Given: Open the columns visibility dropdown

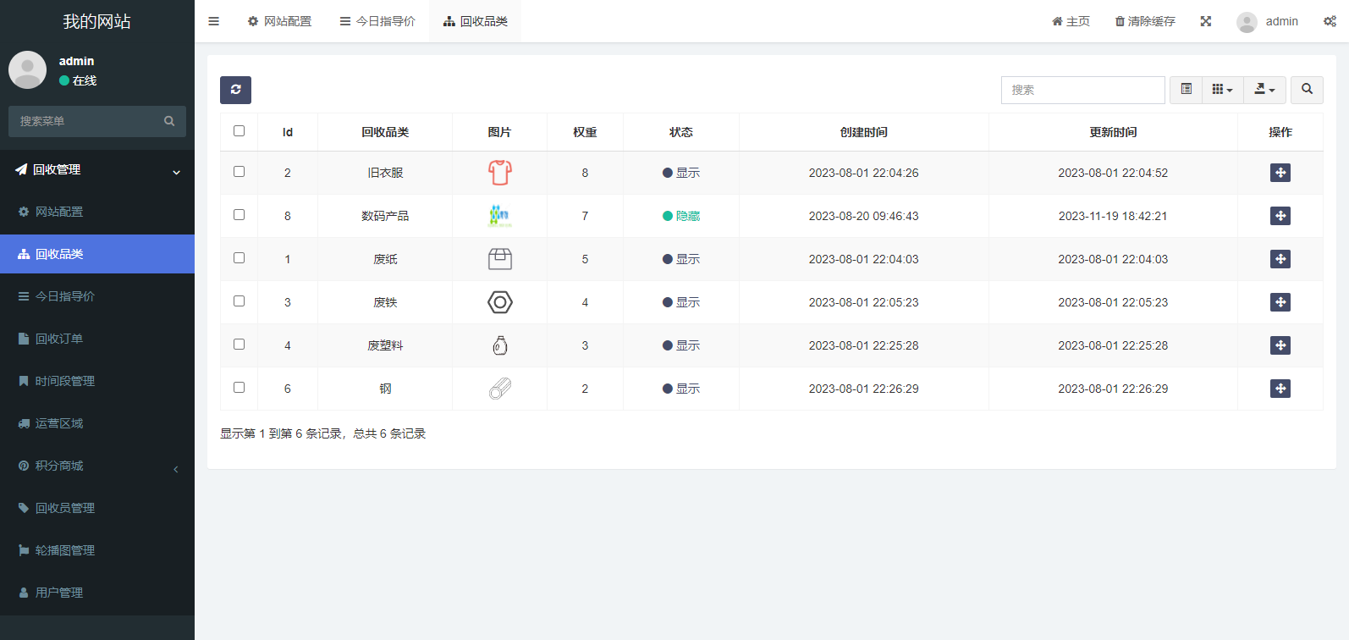Looking at the screenshot, I should [x=1222, y=90].
